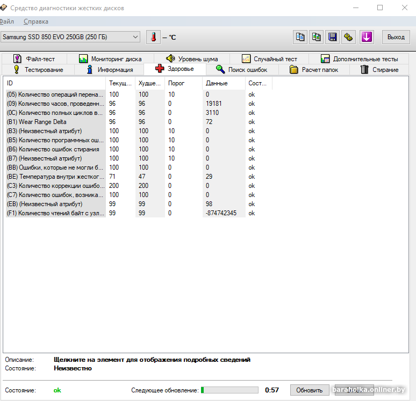Click the data value 3110
This screenshot has height=401, width=416.
(x=212, y=113)
